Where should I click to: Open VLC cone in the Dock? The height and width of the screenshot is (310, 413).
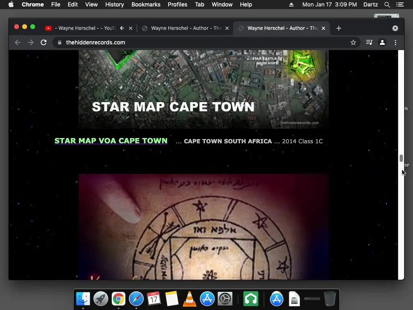click(190, 299)
